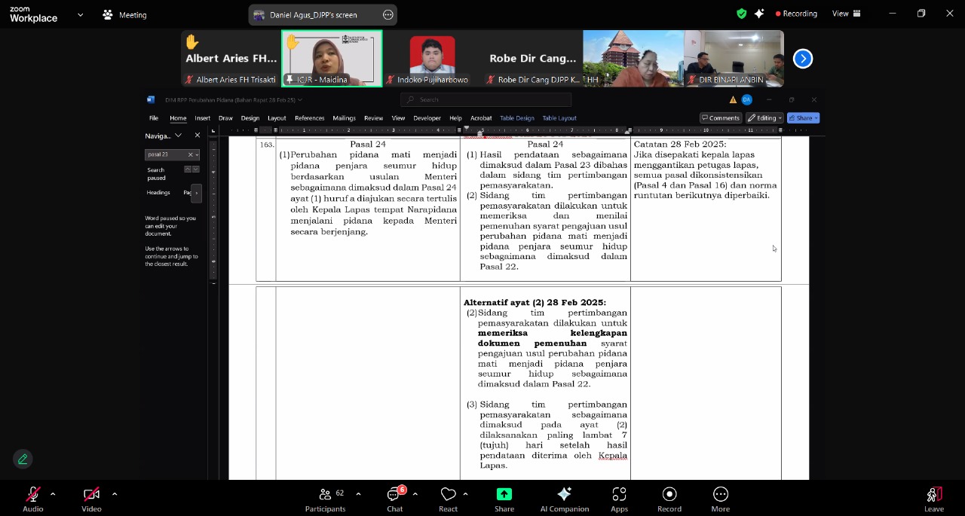Click the green encryption shield icon
This screenshot has width=965, height=516.
point(742,14)
